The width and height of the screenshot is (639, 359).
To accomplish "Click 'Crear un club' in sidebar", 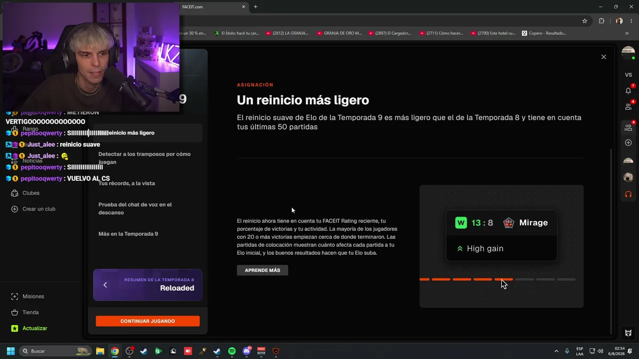I will point(39,209).
